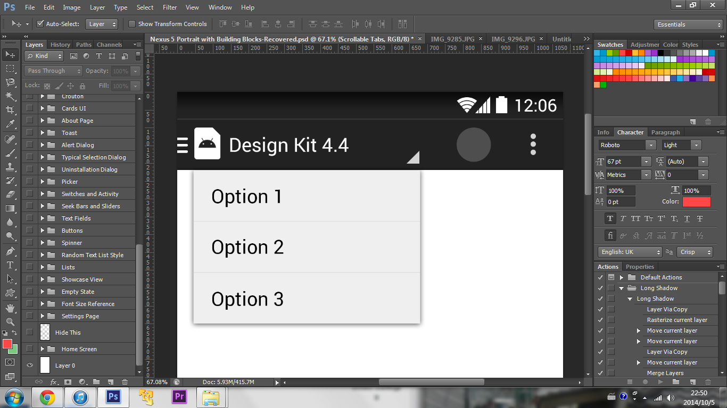
Task: Toggle checkmark for Merge Layers action
Action: 601,373
